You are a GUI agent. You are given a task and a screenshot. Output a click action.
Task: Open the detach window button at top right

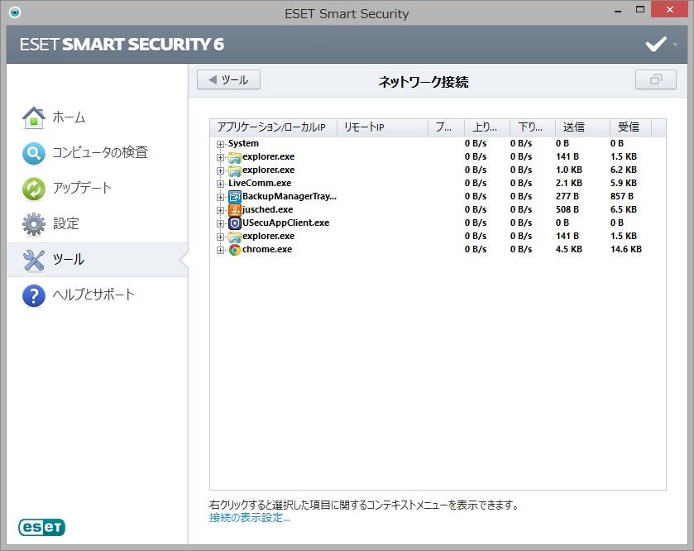coord(655,79)
